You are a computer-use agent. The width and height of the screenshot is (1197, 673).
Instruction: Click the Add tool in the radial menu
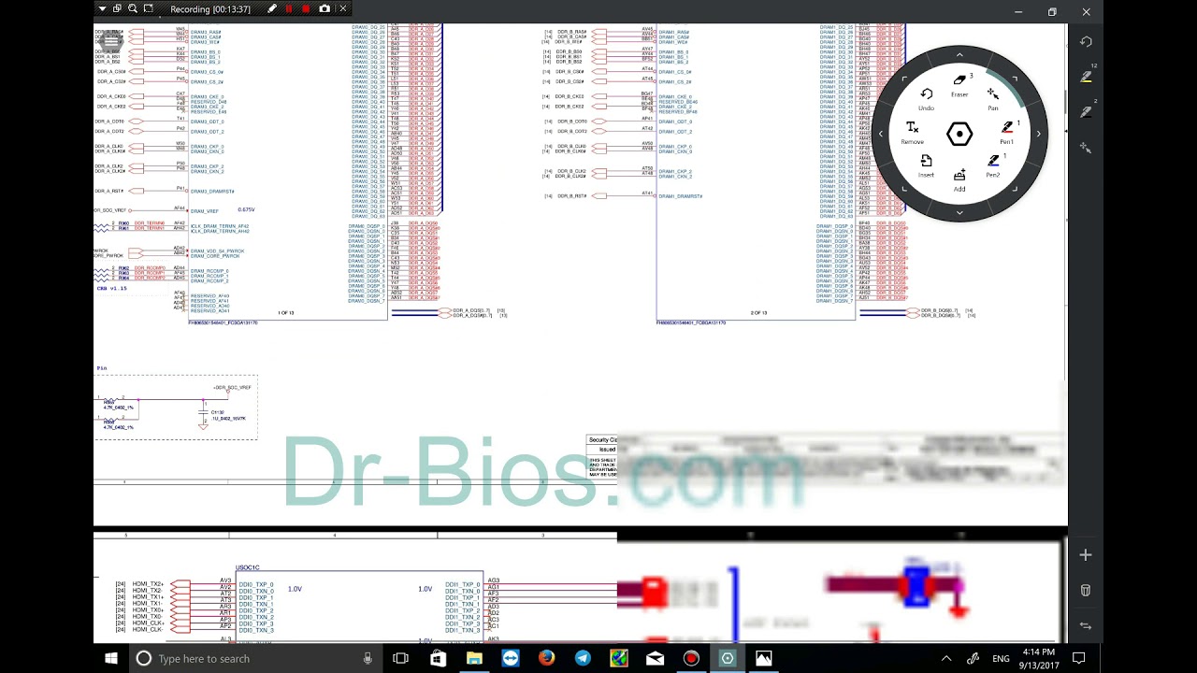point(959,179)
